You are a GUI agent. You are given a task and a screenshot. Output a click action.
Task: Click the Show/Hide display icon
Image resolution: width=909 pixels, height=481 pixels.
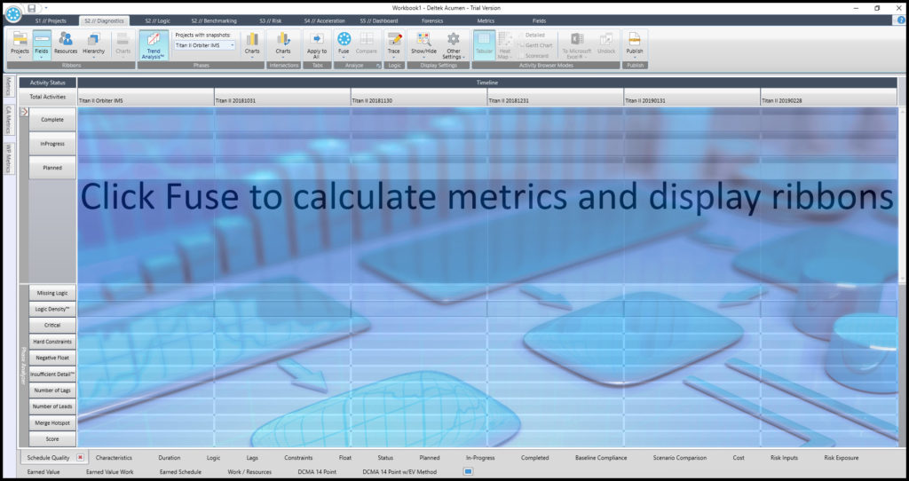(x=423, y=43)
